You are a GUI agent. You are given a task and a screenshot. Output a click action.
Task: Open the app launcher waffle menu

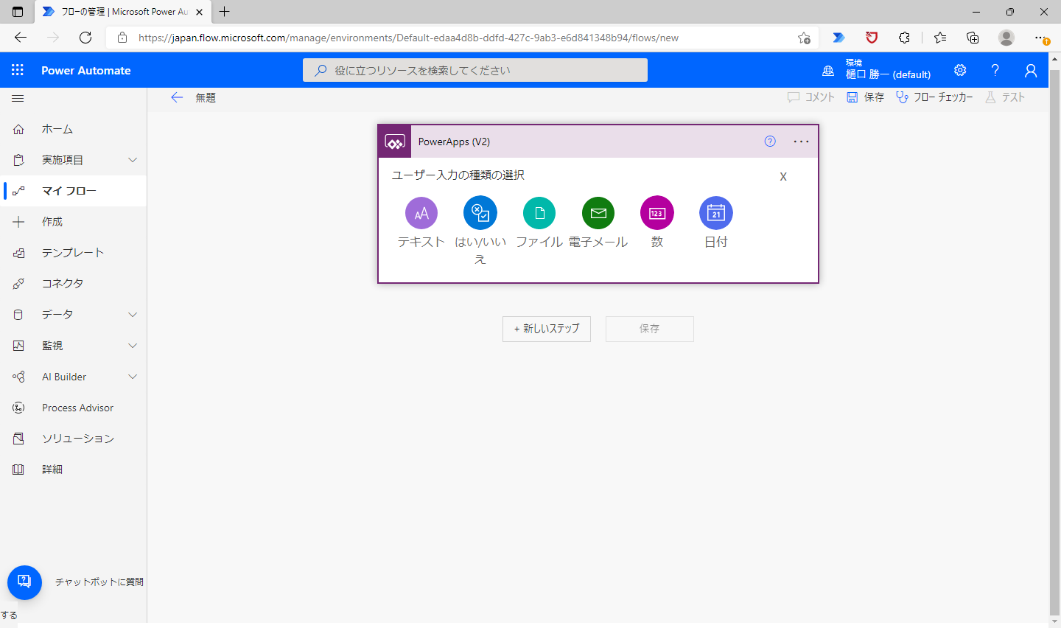(x=18, y=70)
